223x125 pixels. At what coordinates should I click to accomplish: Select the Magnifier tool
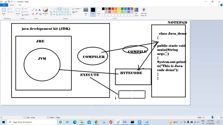40,14
